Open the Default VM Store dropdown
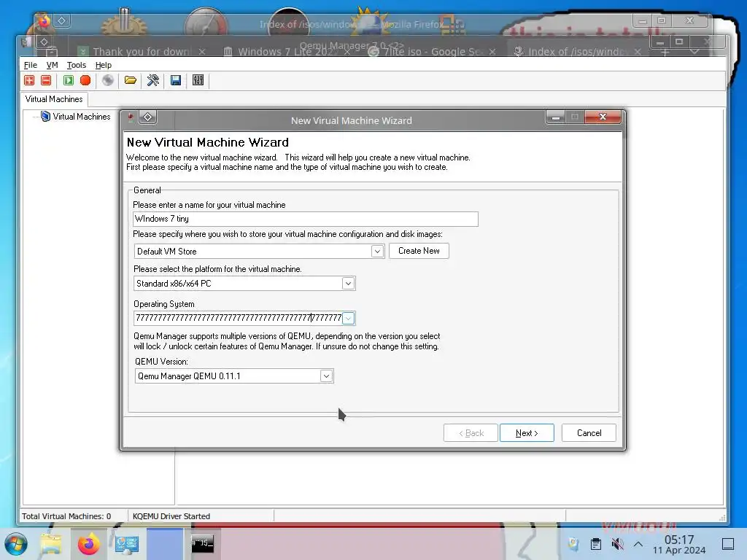 pos(377,251)
